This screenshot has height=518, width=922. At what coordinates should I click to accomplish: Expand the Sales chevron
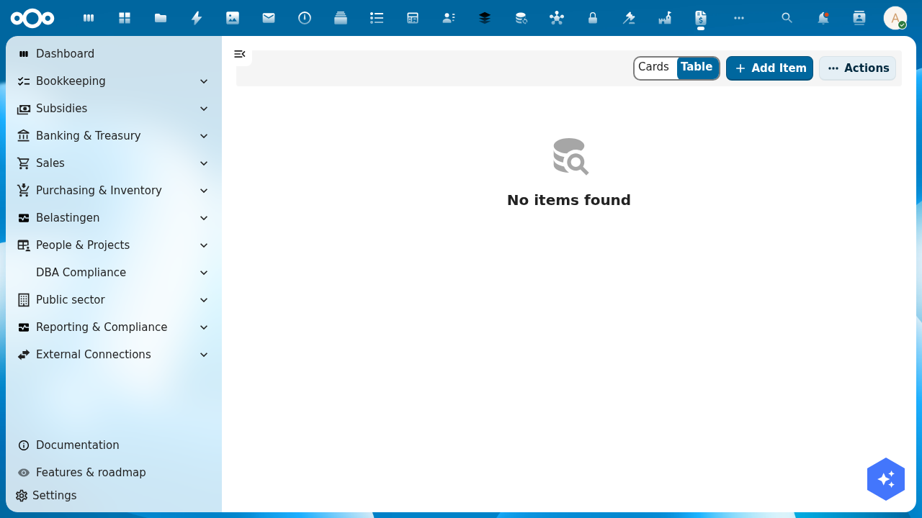(x=204, y=163)
